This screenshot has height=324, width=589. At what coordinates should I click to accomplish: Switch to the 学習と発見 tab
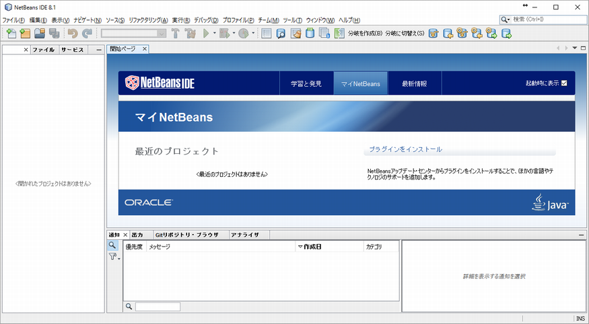pos(306,83)
